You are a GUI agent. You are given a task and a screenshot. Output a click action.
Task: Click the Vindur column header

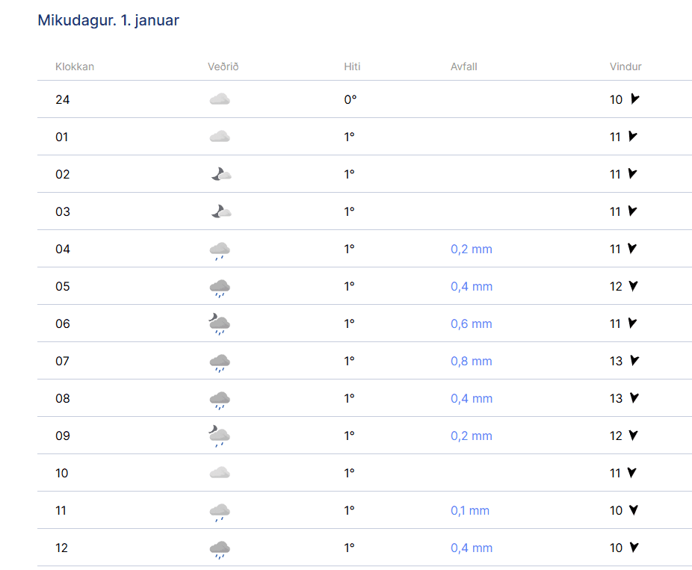tap(625, 66)
